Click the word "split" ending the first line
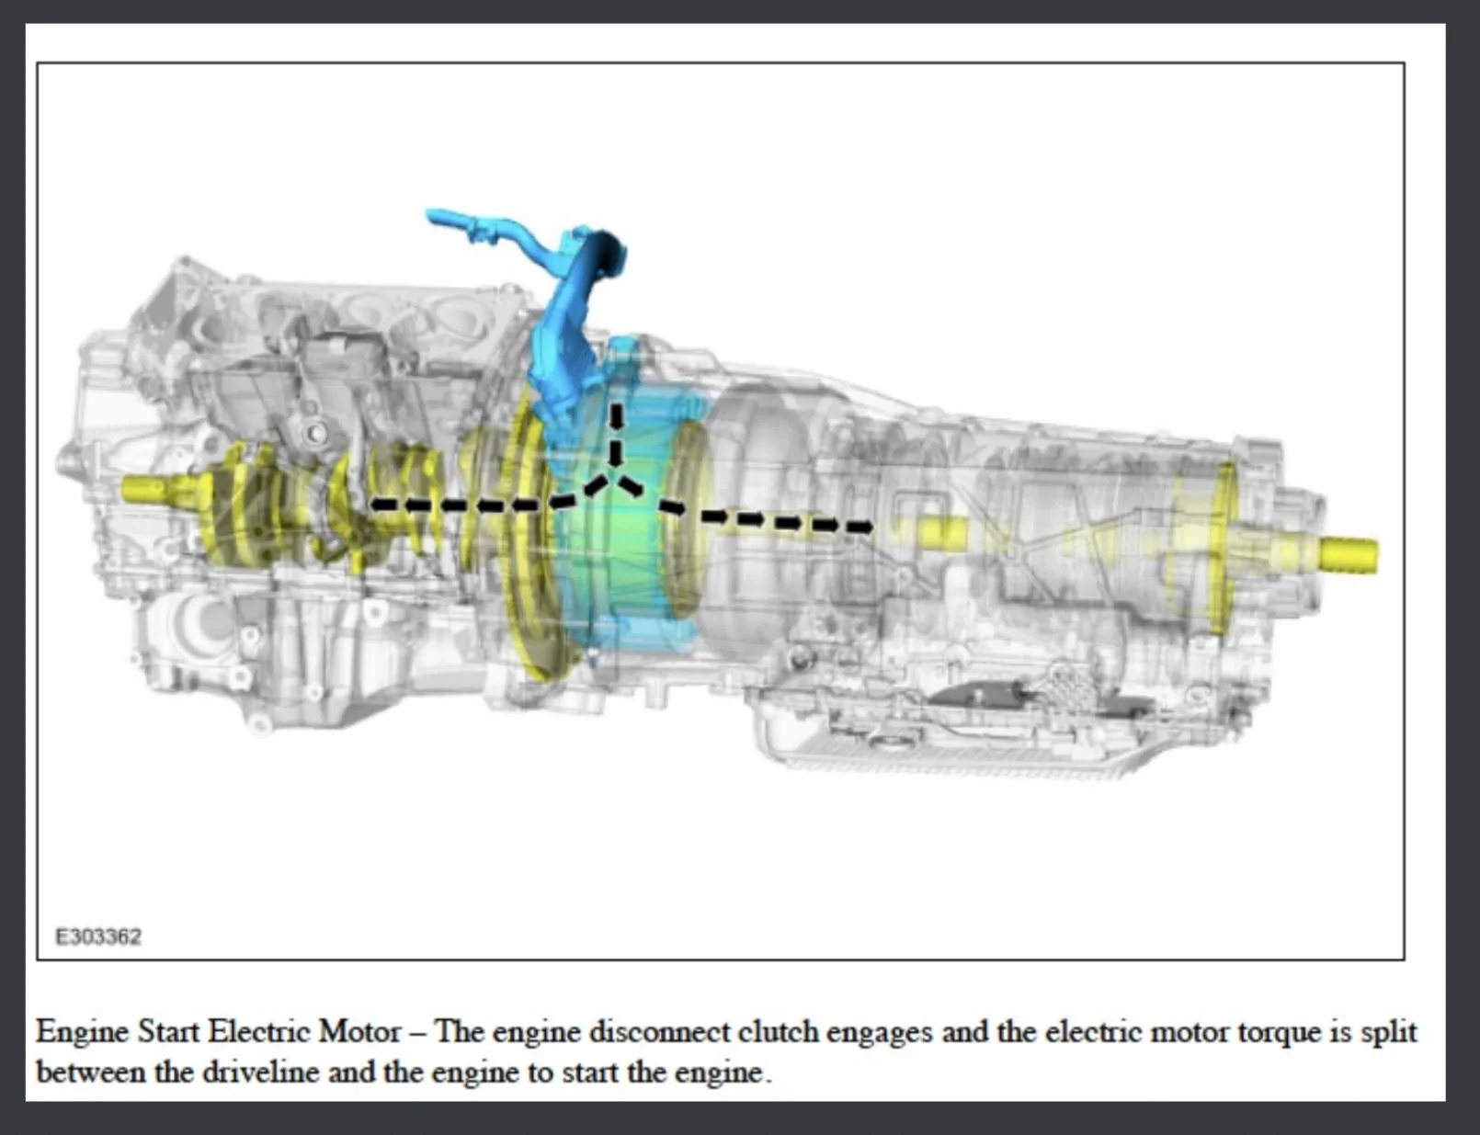 1388,1032
